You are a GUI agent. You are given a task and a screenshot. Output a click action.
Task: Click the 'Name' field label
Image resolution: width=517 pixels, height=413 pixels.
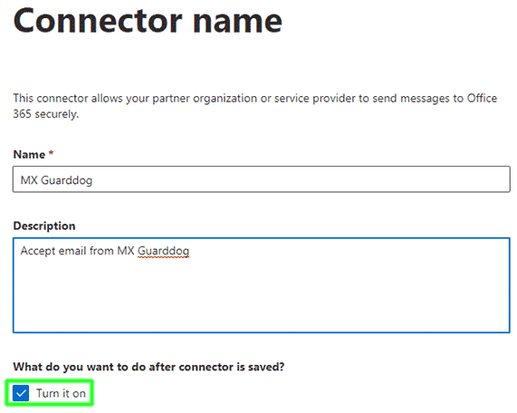29,154
